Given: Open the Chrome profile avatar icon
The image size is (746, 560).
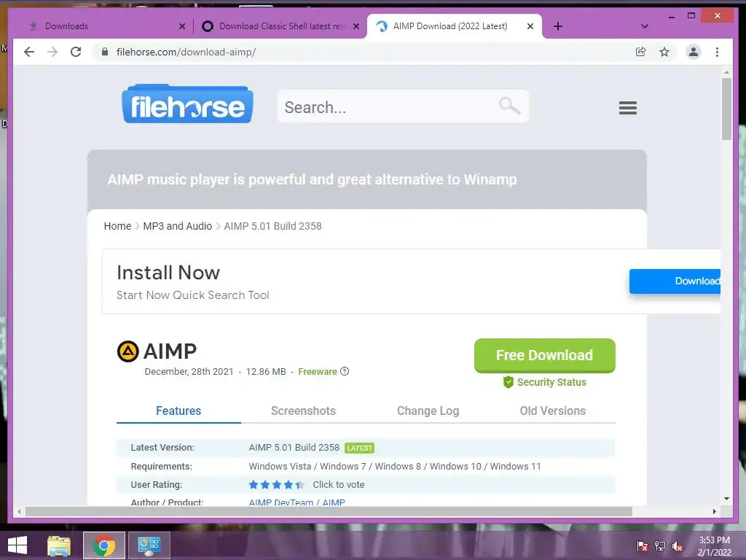Looking at the screenshot, I should coord(694,52).
